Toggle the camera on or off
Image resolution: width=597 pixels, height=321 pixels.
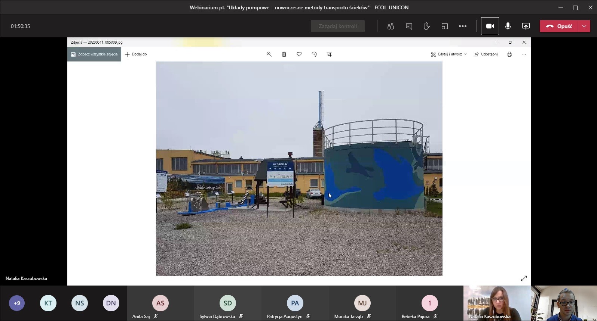tap(490, 26)
